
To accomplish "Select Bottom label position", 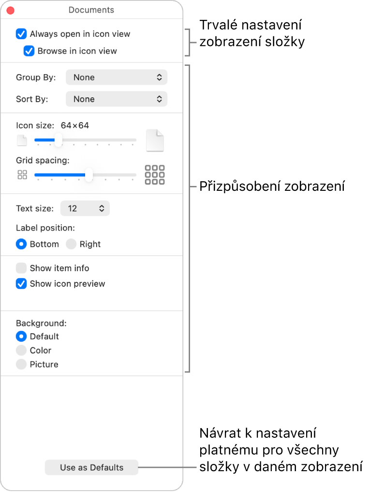I will tap(21, 244).
